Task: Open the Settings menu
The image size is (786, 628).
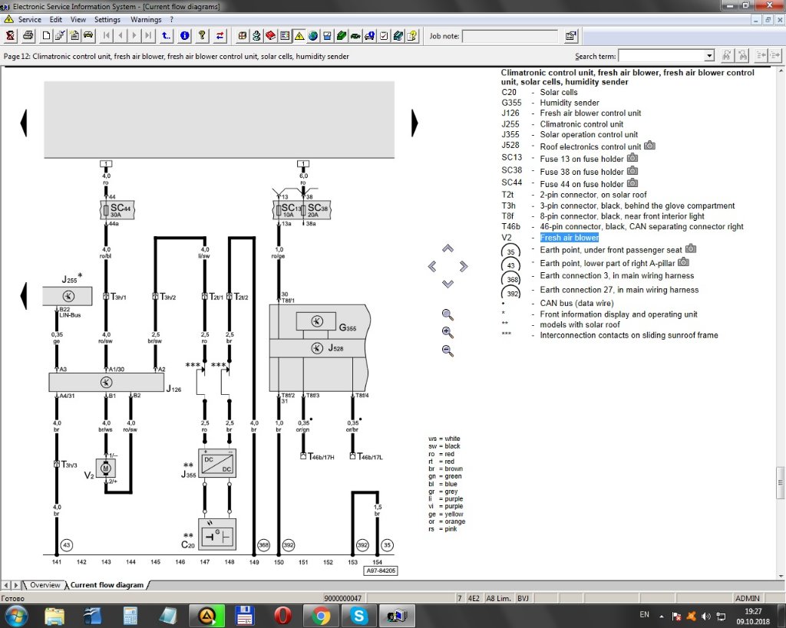Action: click(107, 19)
